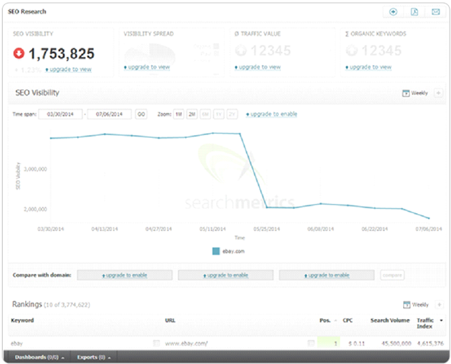Expand the Exports (0) menu
The width and height of the screenshot is (451, 364).
point(94,358)
